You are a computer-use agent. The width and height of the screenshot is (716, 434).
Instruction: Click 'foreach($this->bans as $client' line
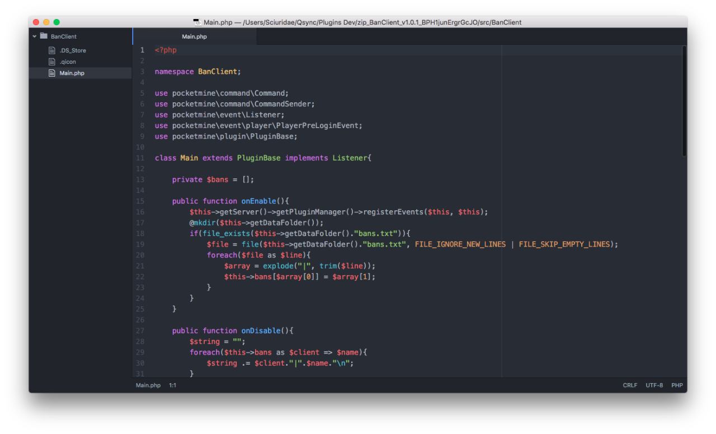click(x=277, y=352)
